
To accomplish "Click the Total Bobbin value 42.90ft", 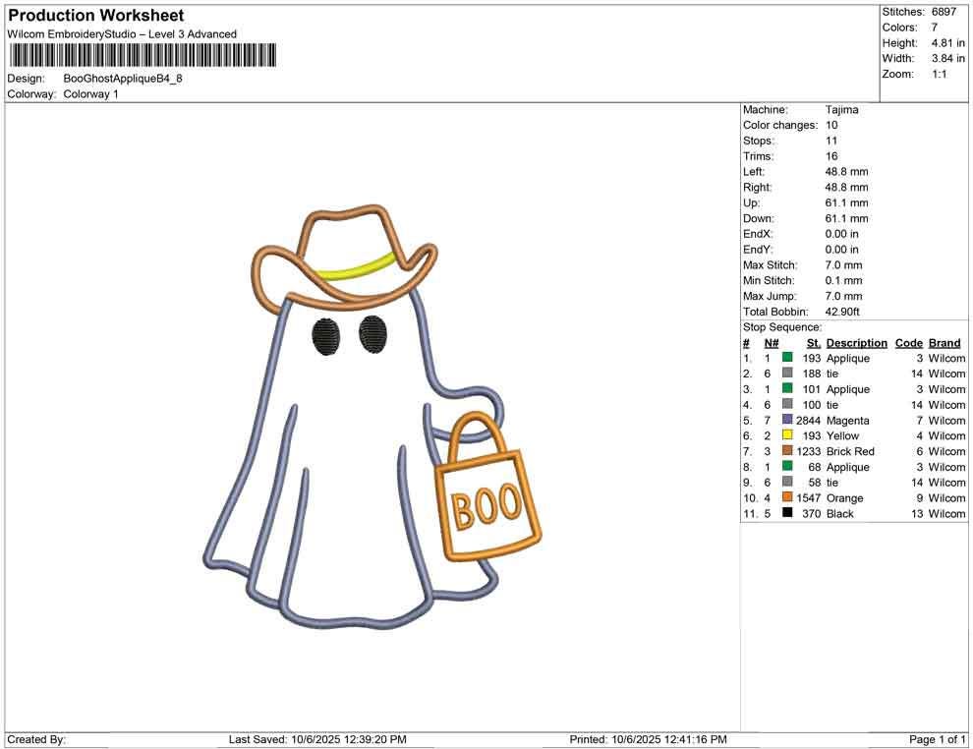I will click(x=844, y=311).
